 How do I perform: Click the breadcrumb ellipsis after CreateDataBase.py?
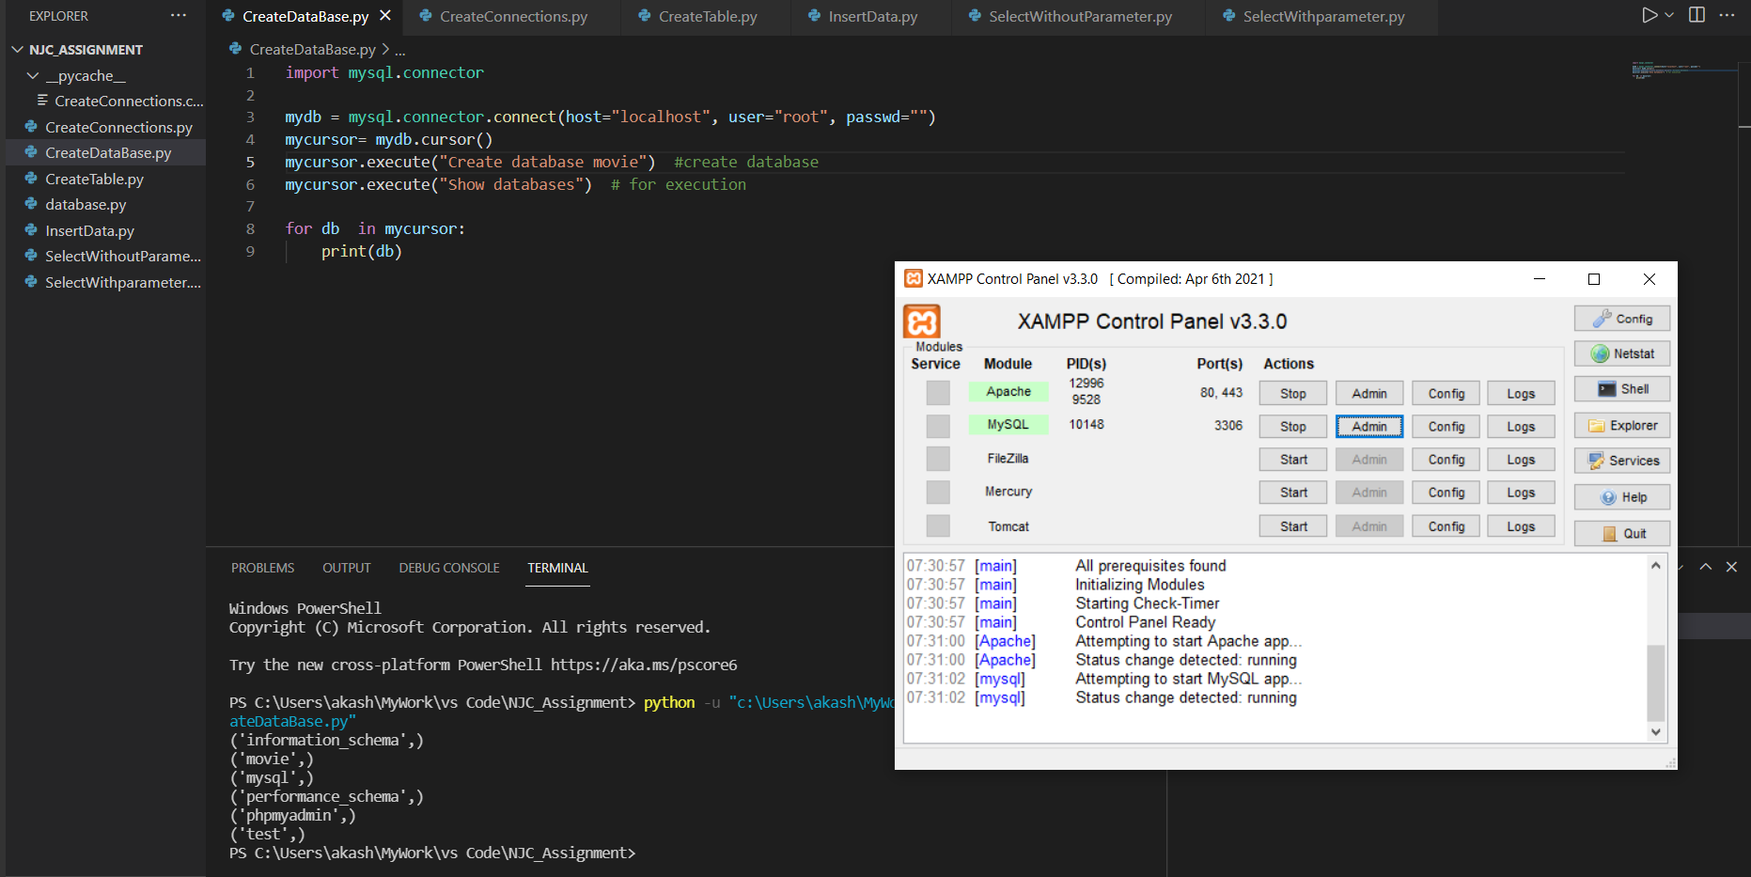point(399,50)
